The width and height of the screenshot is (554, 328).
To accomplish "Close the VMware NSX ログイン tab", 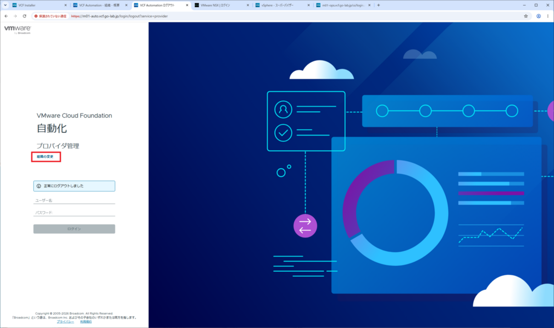I will click(x=248, y=6).
